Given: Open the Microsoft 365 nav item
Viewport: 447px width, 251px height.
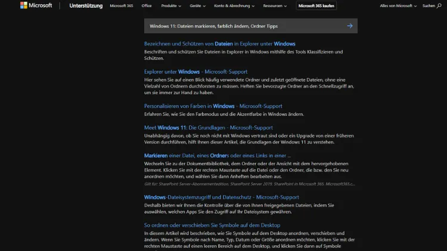Looking at the screenshot, I should 122,6.
